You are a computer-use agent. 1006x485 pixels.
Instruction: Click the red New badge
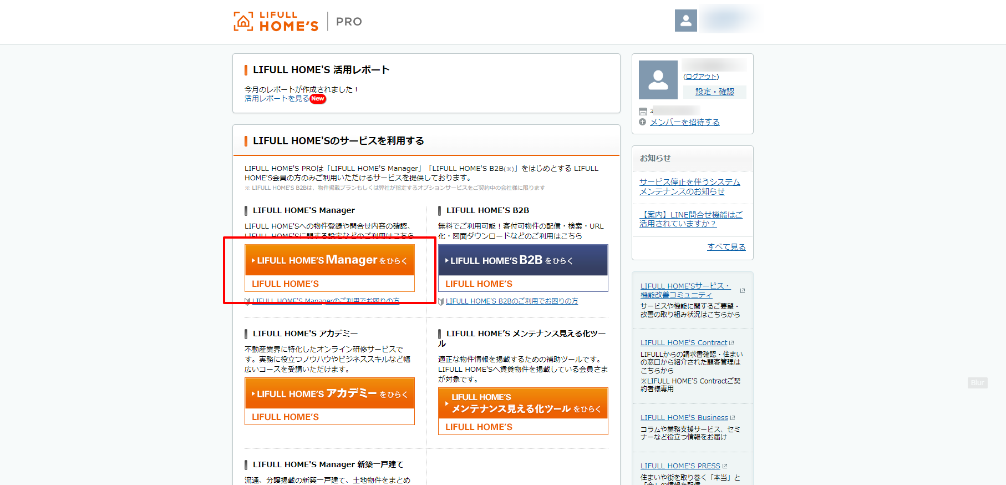318,99
